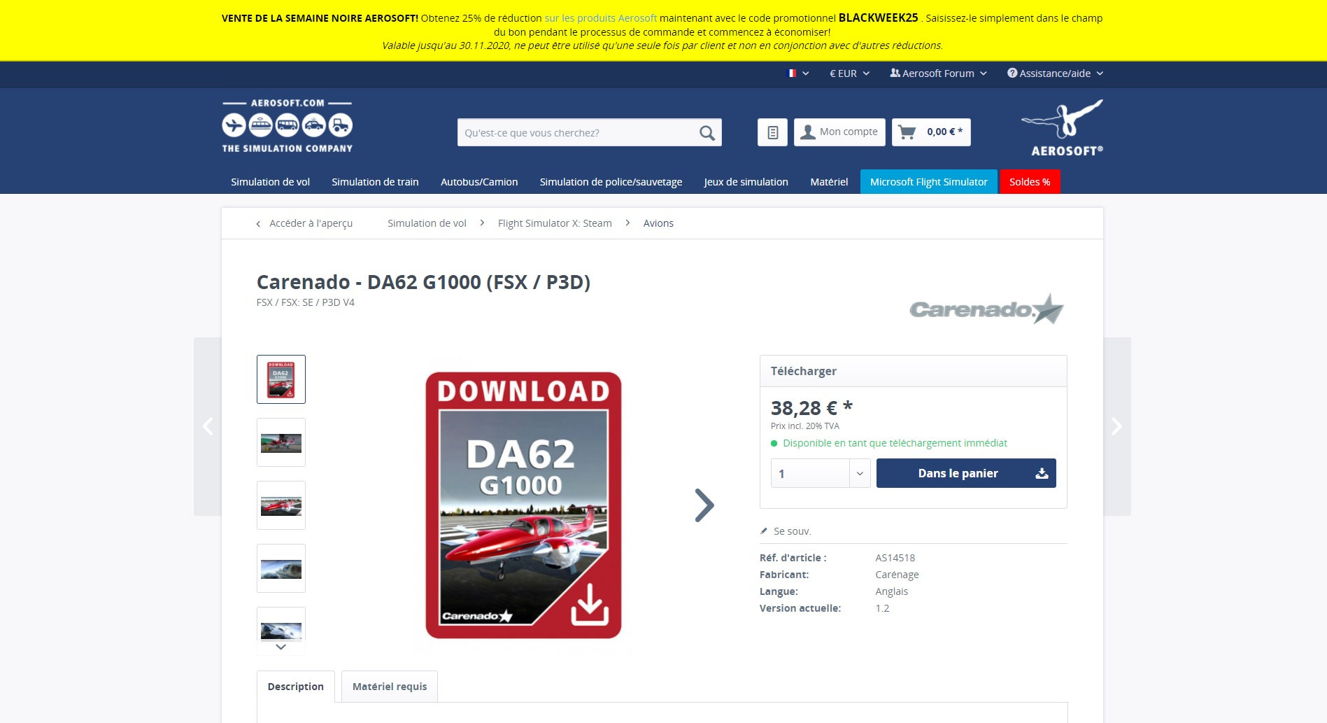1327x723 pixels.
Task: Click the product title Carenado - DA62 G1000
Action: click(x=423, y=282)
